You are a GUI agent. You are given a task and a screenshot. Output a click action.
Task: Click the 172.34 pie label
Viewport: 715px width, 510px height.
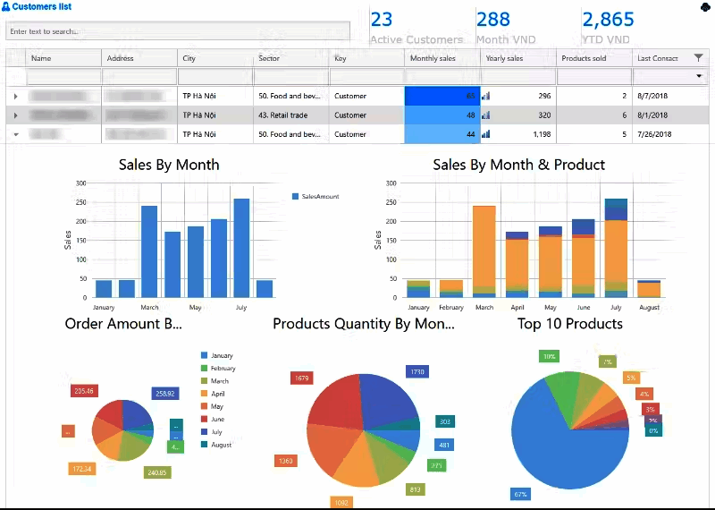[x=82, y=469]
